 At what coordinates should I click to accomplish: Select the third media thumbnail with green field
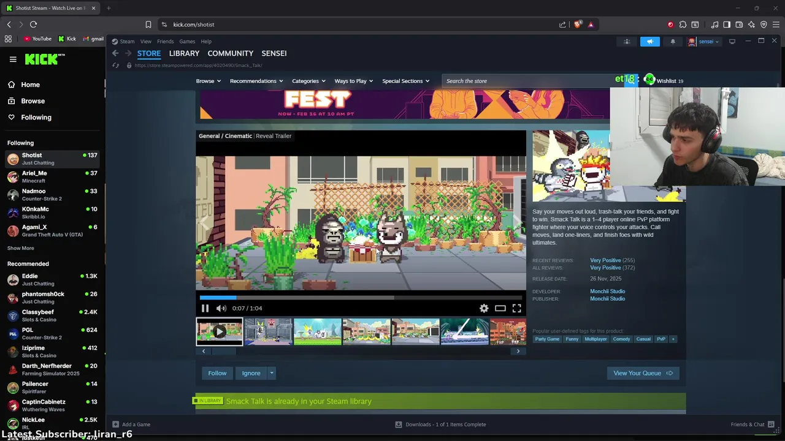pyautogui.click(x=317, y=331)
